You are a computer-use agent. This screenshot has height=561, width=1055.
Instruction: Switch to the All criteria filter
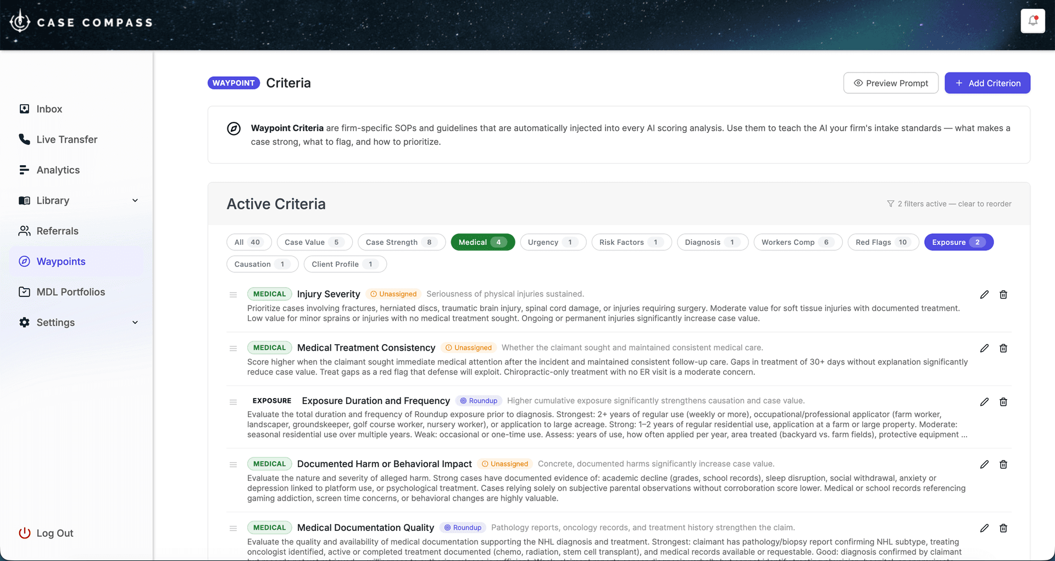click(x=248, y=242)
